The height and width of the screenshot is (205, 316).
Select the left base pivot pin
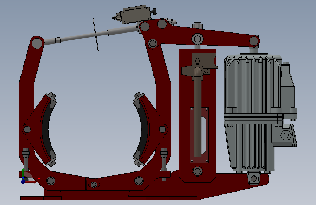(51, 181)
